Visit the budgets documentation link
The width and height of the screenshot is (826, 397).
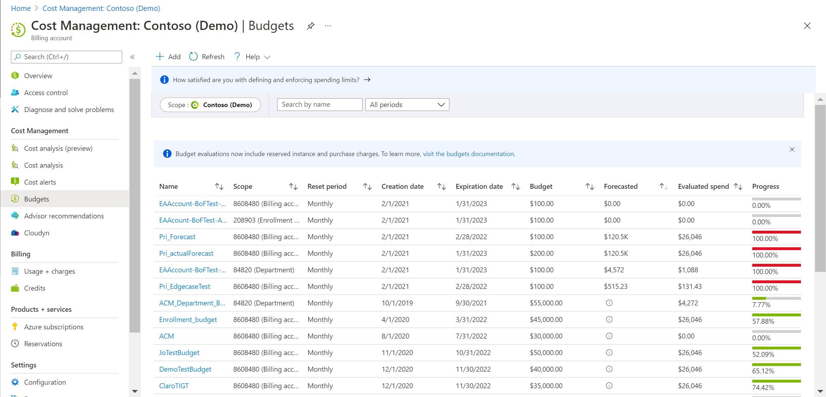tap(468, 154)
